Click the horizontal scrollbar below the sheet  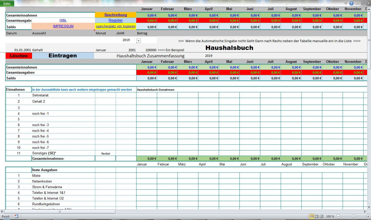pos(59,211)
